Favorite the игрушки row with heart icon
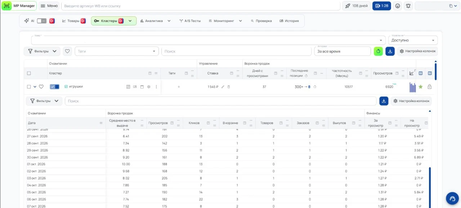The width and height of the screenshot is (461, 208). point(41,87)
